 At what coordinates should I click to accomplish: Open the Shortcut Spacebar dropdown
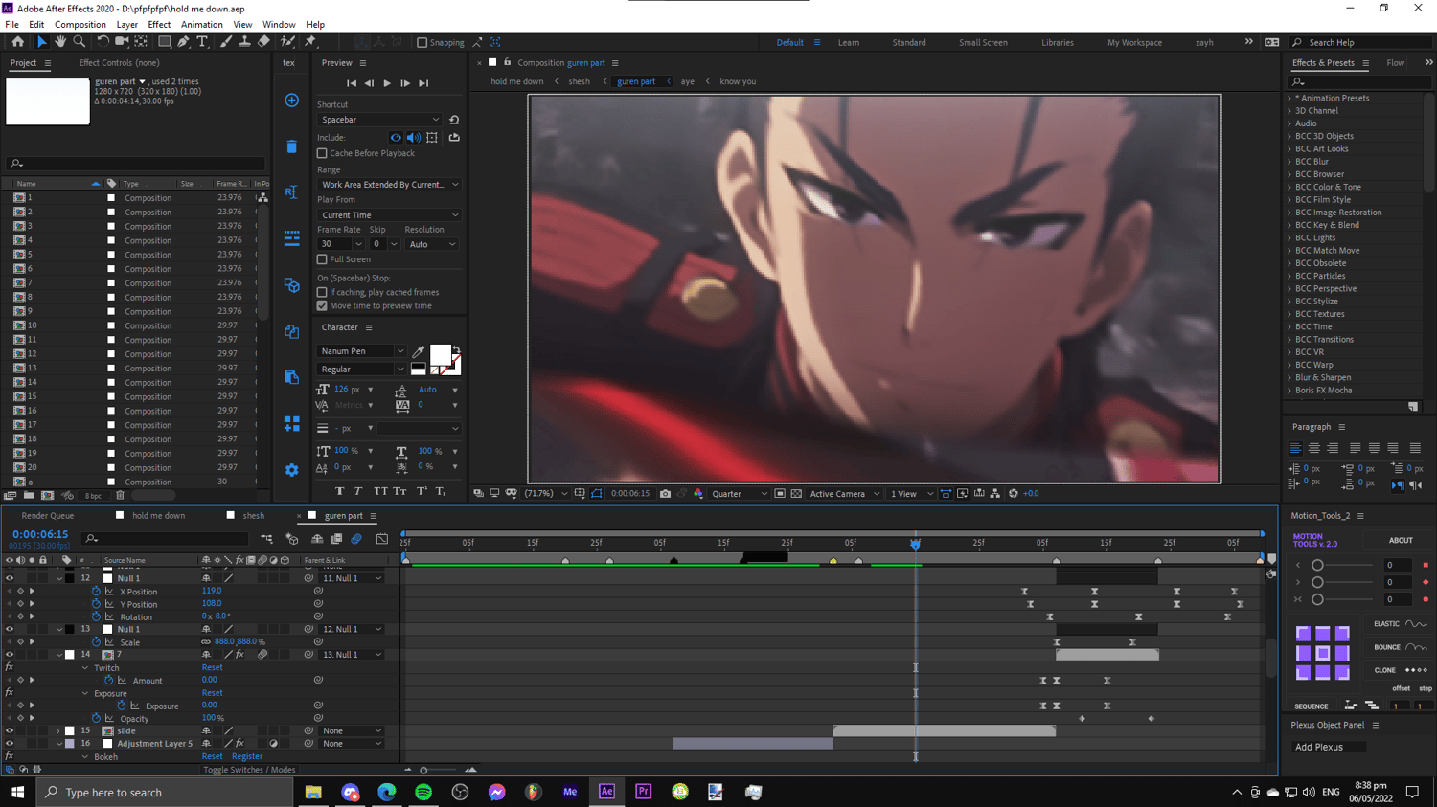pyautogui.click(x=379, y=120)
